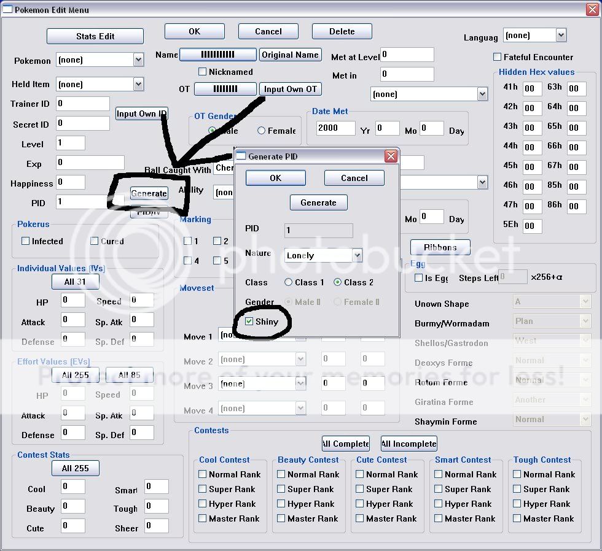The height and width of the screenshot is (551, 602).
Task: Click the Original Name button
Action: pos(290,55)
